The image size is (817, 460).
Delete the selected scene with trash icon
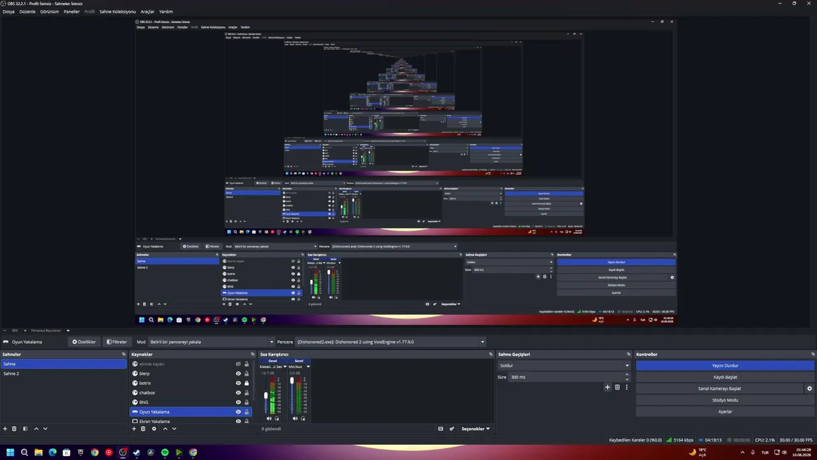click(14, 429)
